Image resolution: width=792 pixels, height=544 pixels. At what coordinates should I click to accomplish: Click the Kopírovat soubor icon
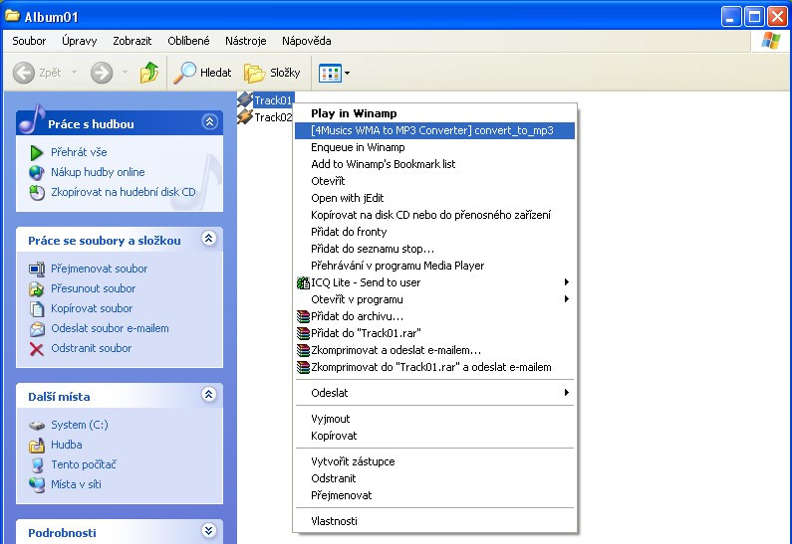click(37, 308)
